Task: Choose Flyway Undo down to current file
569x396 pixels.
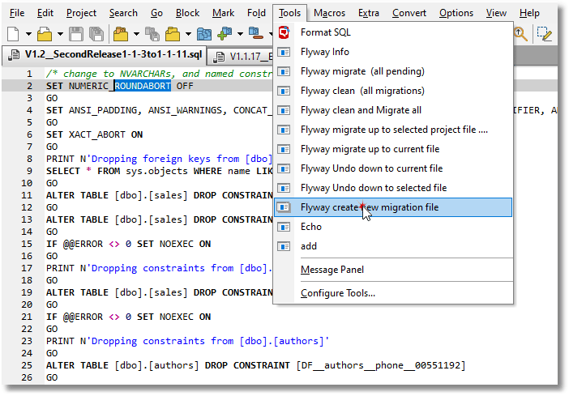Action: pyautogui.click(x=393, y=168)
